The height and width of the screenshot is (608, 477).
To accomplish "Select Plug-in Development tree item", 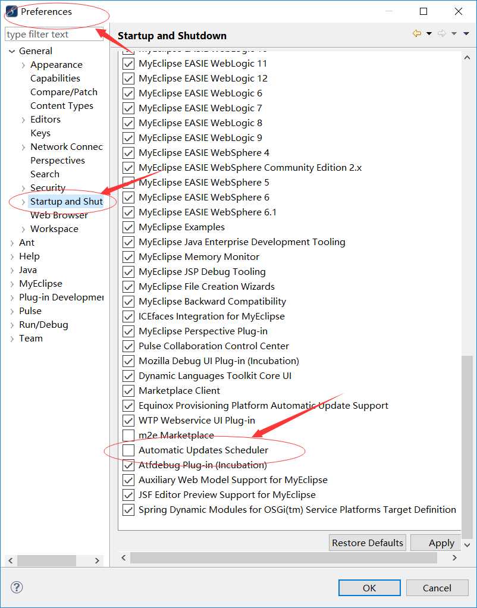I will 61,297.
